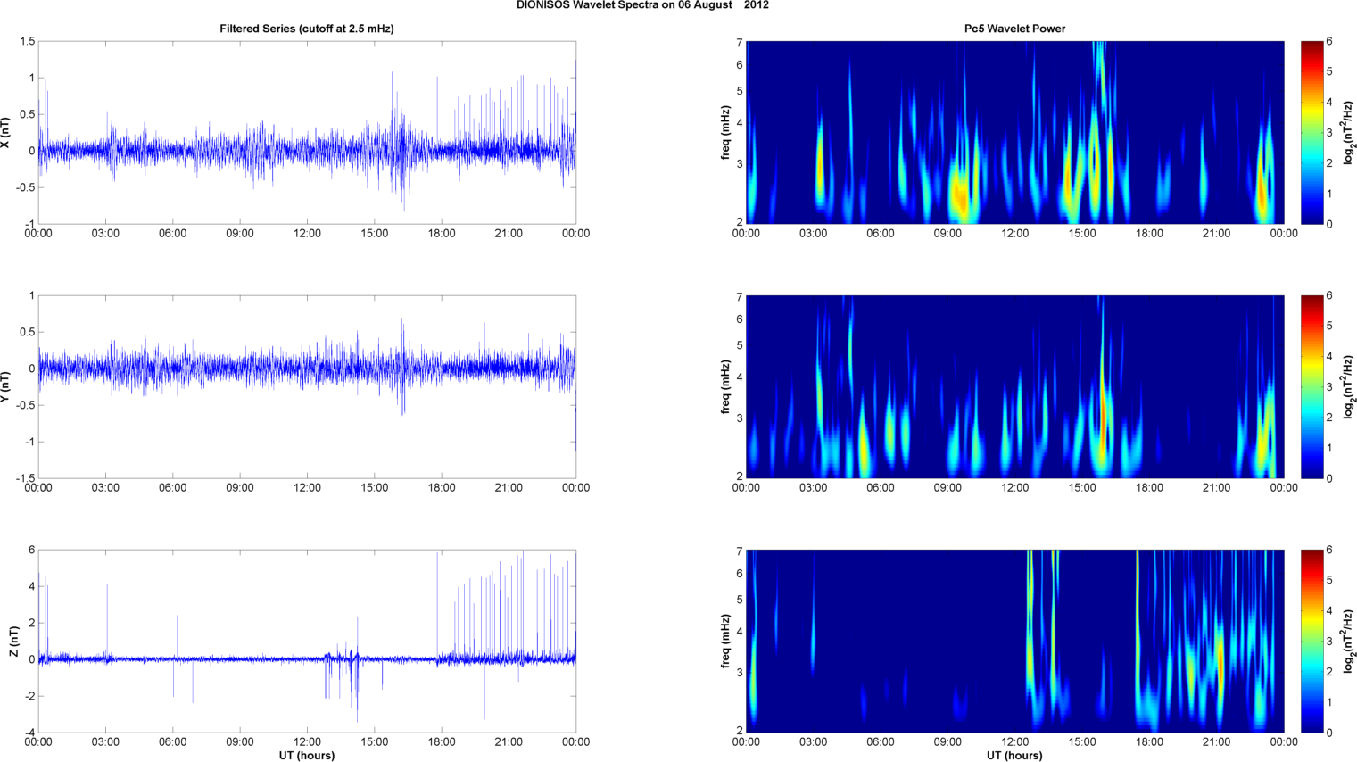
Task: Click 'freq (mHz)' label of the Z spectrogram
Action: (x=726, y=641)
